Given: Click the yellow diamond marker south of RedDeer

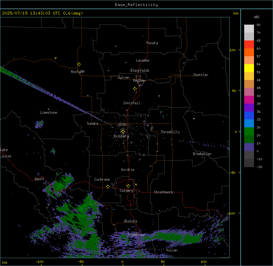Looking at the screenshot, I should pyautogui.click(x=135, y=89).
